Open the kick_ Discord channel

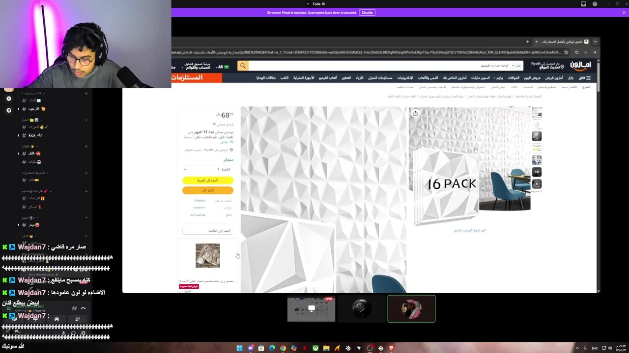coord(36,135)
